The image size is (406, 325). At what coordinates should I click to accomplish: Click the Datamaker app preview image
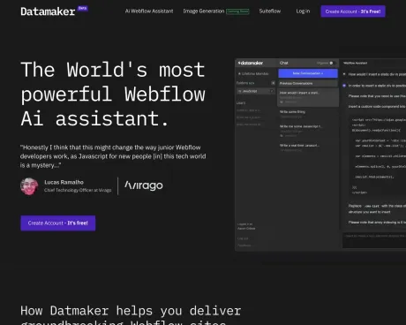[320, 155]
